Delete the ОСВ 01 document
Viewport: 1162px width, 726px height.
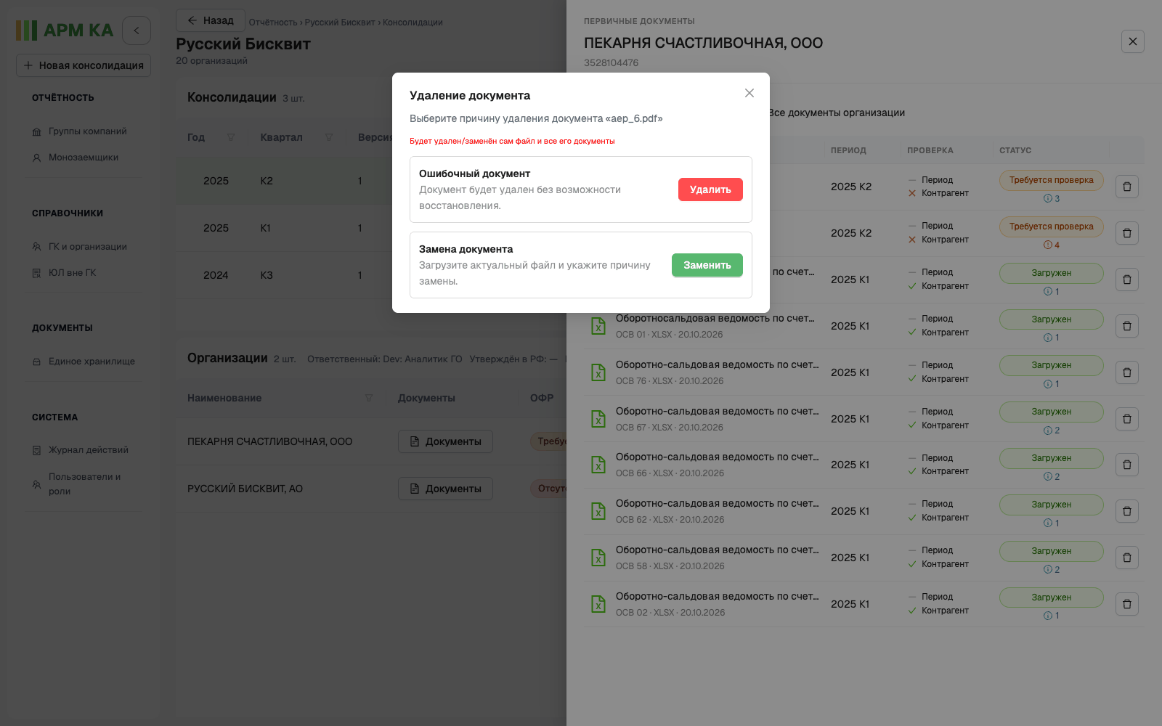click(x=1127, y=326)
